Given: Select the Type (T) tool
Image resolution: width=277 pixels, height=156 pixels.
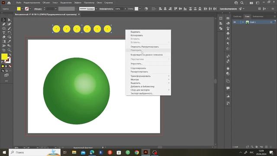Looking at the screenshot, I should [4, 33].
